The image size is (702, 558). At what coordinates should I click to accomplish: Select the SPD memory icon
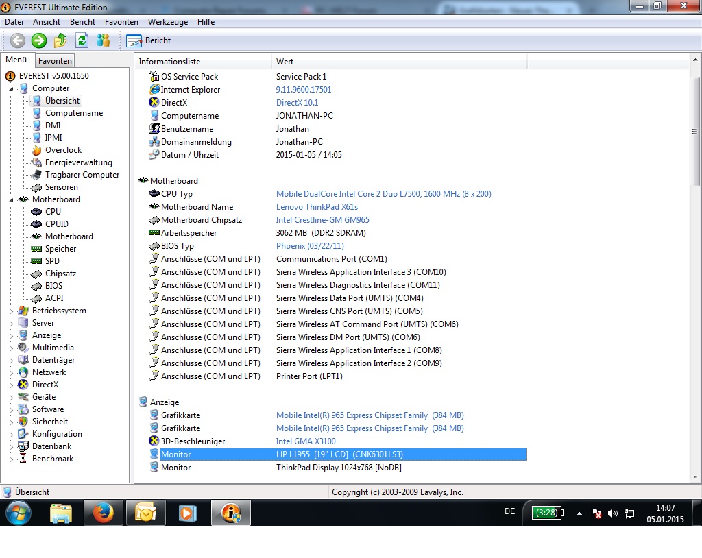click(x=37, y=261)
